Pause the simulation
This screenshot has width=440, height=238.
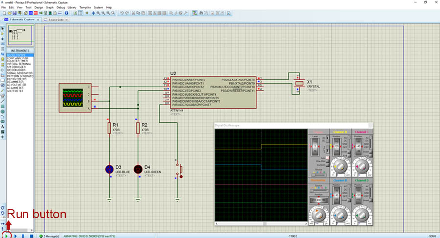point(23,236)
